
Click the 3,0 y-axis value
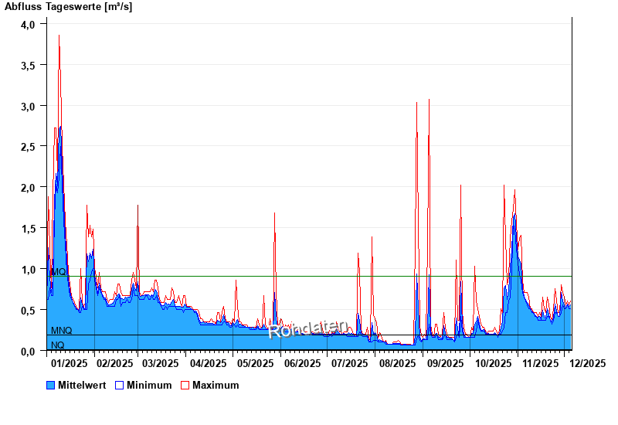click(28, 107)
